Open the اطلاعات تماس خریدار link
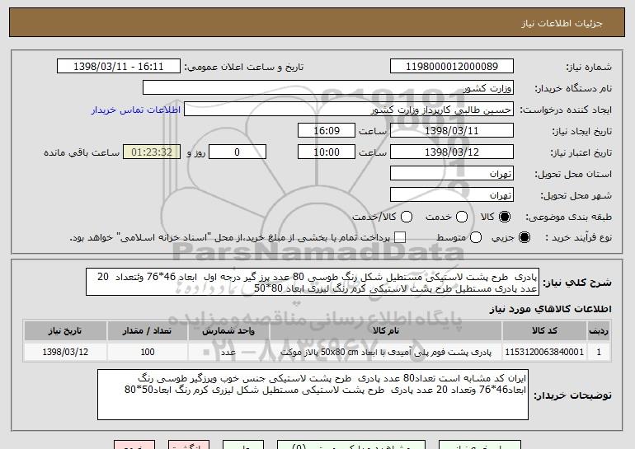 (136, 110)
